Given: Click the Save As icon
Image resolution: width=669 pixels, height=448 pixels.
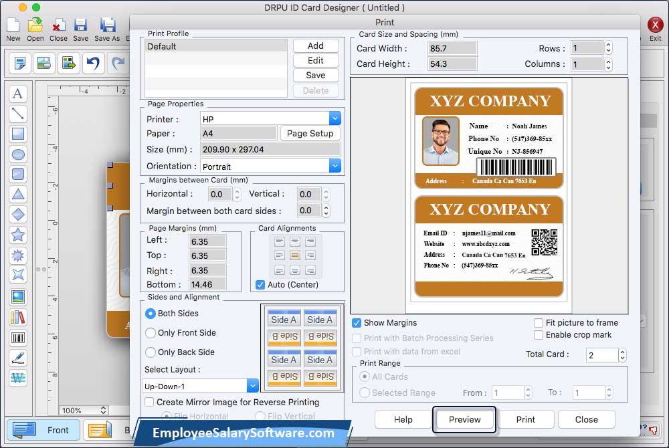Looking at the screenshot, I should pos(107,25).
